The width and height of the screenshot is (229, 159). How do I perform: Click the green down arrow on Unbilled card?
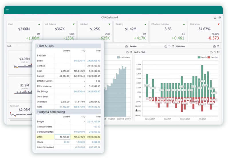click(109, 24)
